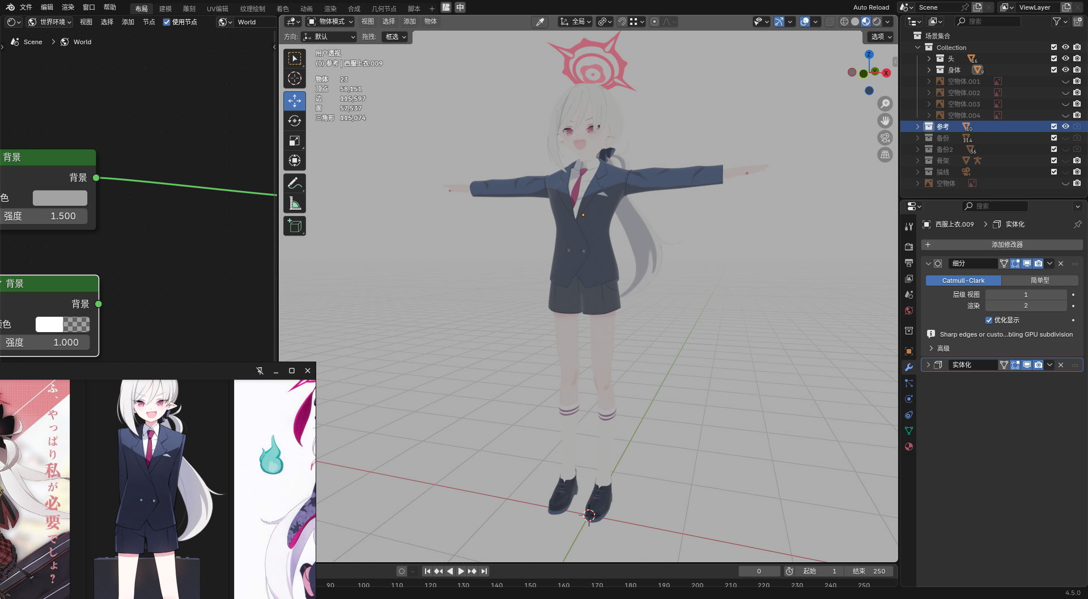The height and width of the screenshot is (599, 1088).
Task: Click the gray background color swatch
Action: pos(60,198)
